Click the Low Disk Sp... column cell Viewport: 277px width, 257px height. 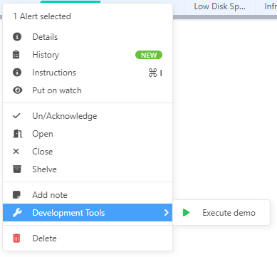point(220,6)
